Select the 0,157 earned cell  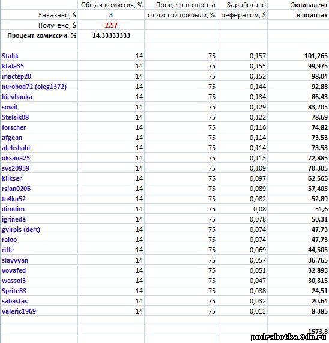(x=242, y=56)
